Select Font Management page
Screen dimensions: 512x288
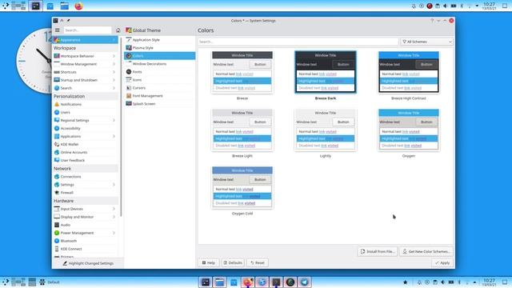(160, 96)
